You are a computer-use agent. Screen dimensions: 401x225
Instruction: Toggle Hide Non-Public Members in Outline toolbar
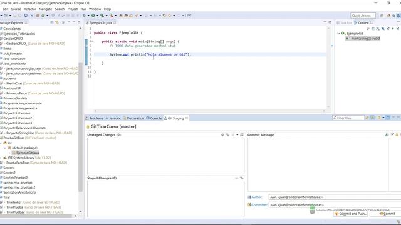(x=393, y=29)
